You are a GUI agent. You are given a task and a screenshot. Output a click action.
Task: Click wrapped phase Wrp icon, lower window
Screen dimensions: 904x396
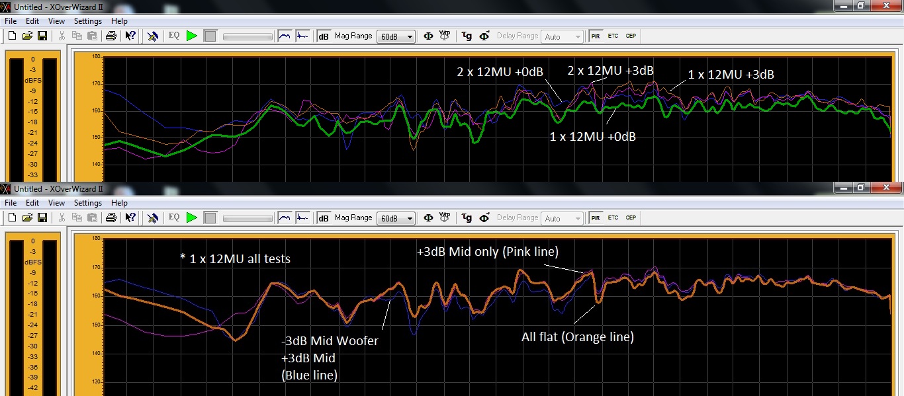point(445,218)
